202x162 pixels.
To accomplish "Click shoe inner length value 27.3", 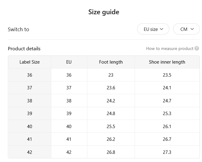I will point(167,152).
